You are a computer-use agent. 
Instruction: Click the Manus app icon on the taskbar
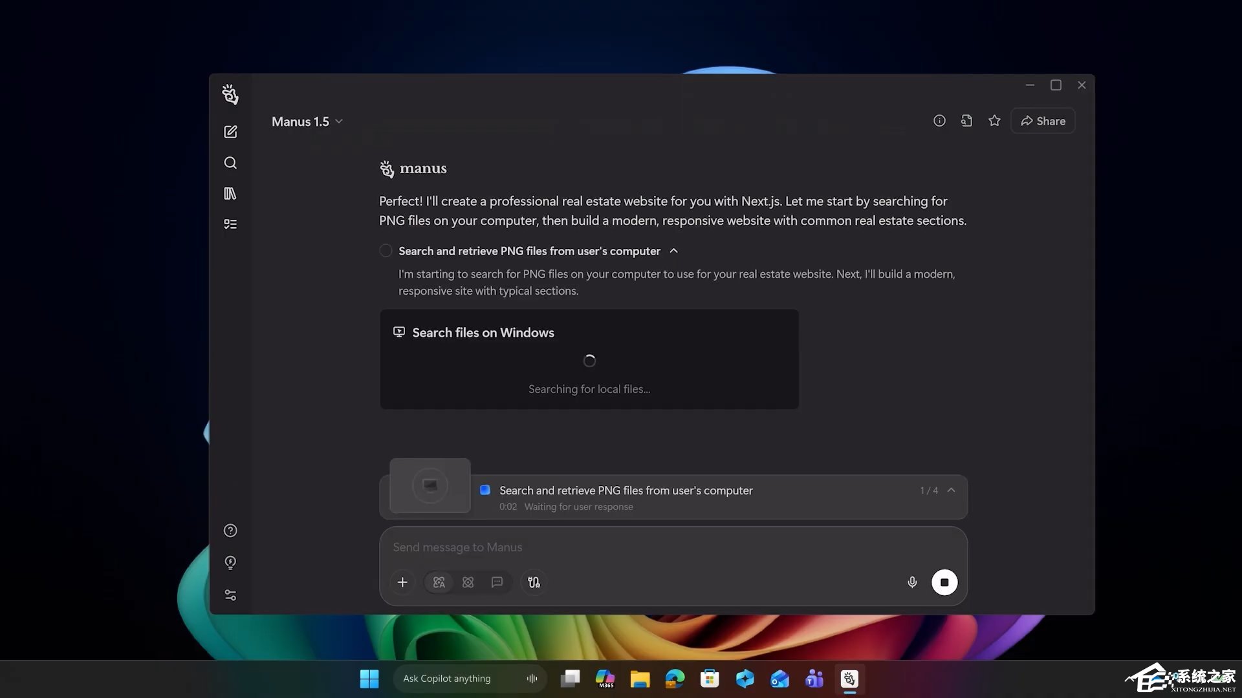tap(849, 679)
